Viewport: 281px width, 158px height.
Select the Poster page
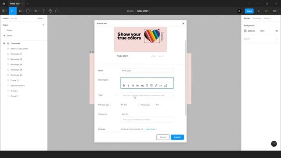[x=9, y=30]
